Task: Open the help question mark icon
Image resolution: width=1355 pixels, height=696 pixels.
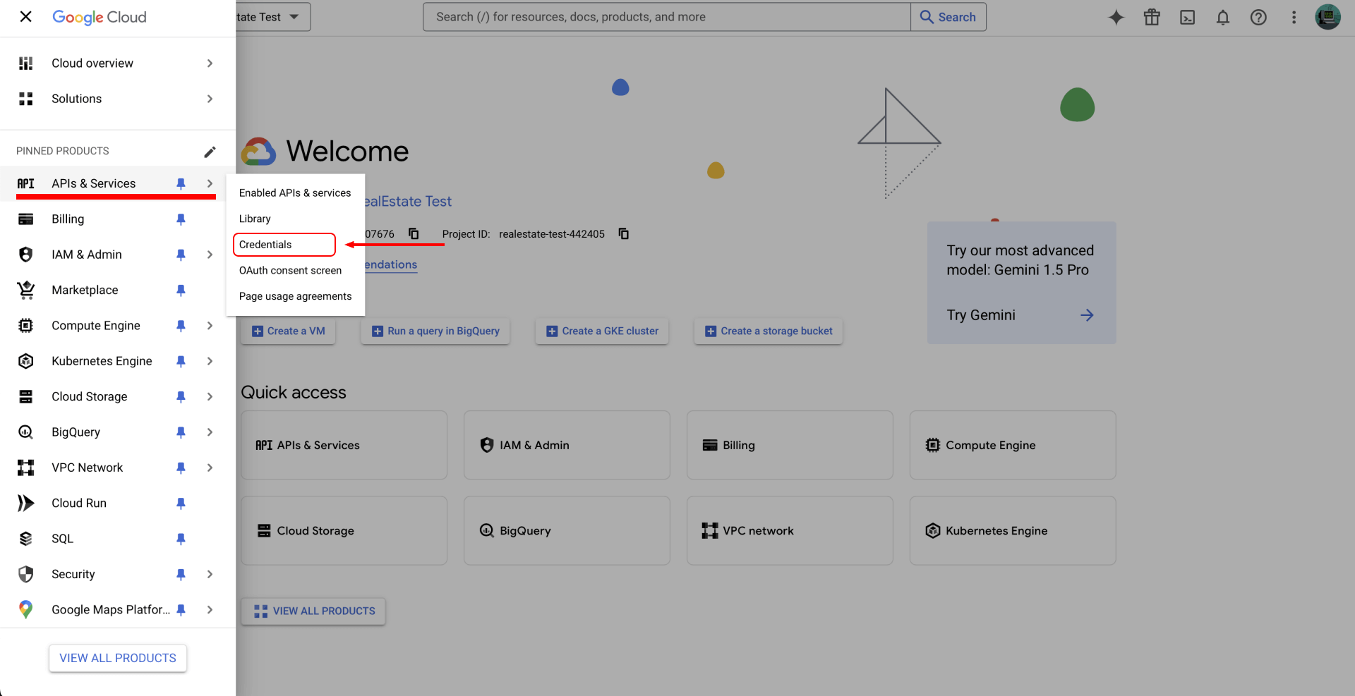Action: [1258, 18]
